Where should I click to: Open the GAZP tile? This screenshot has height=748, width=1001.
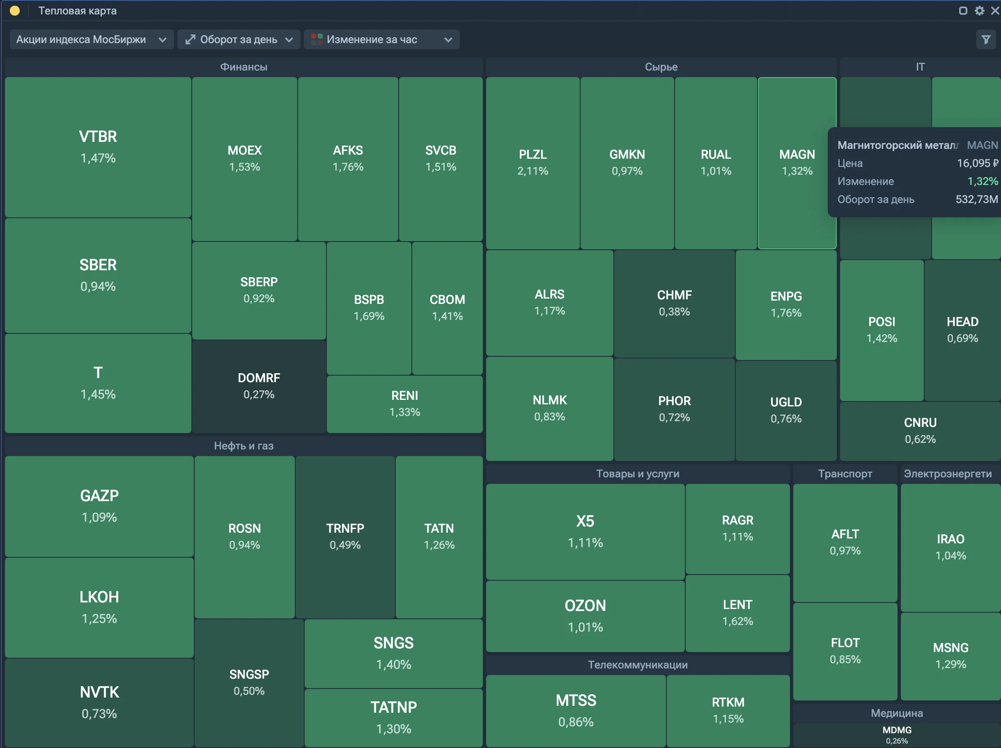(99, 506)
